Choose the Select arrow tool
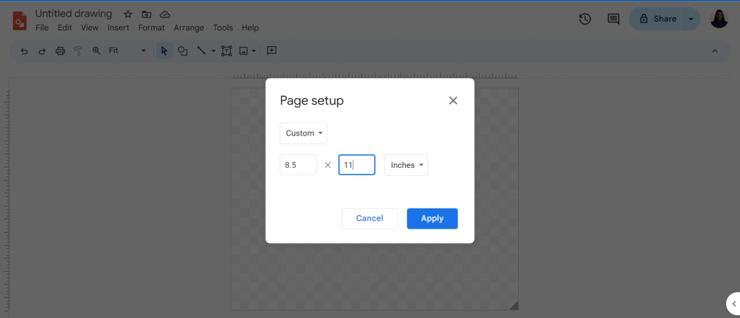This screenshot has height=318, width=740. (164, 51)
